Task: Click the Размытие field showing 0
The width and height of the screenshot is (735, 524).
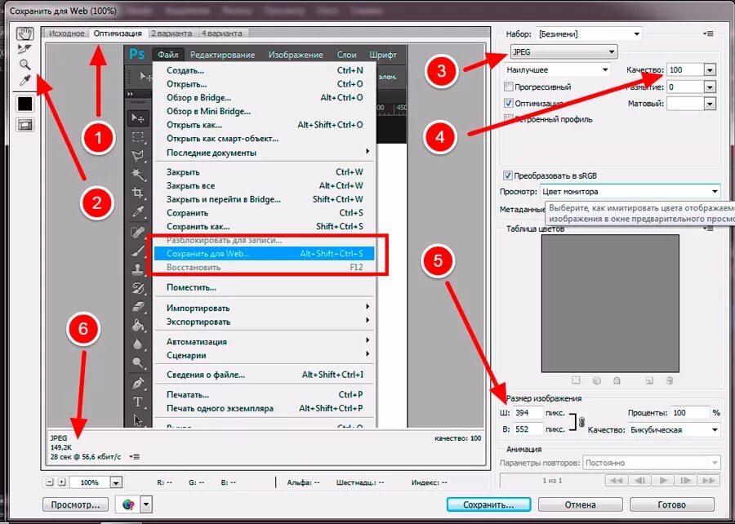Action: pyautogui.click(x=685, y=87)
